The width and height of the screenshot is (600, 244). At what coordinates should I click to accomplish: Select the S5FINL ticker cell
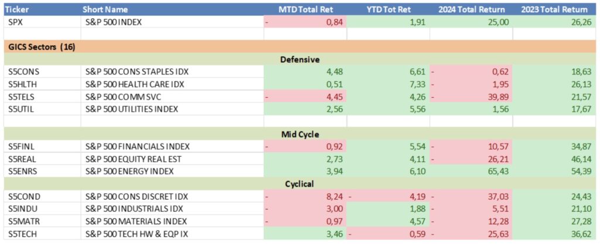point(22,146)
